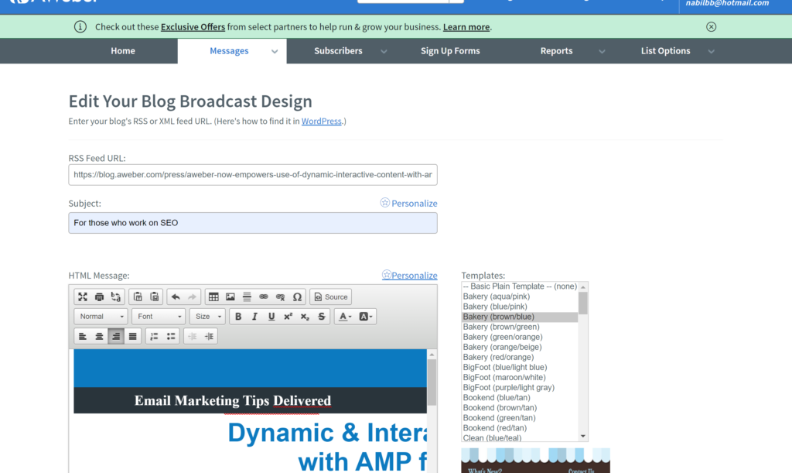Open the font Size dropdown
Image resolution: width=792 pixels, height=473 pixels.
207,317
